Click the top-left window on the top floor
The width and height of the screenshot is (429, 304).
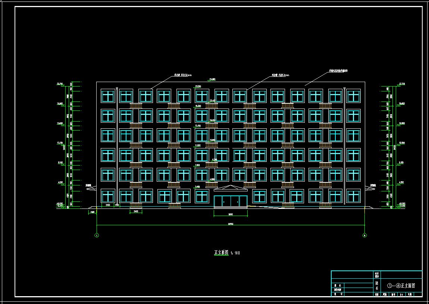108,96
